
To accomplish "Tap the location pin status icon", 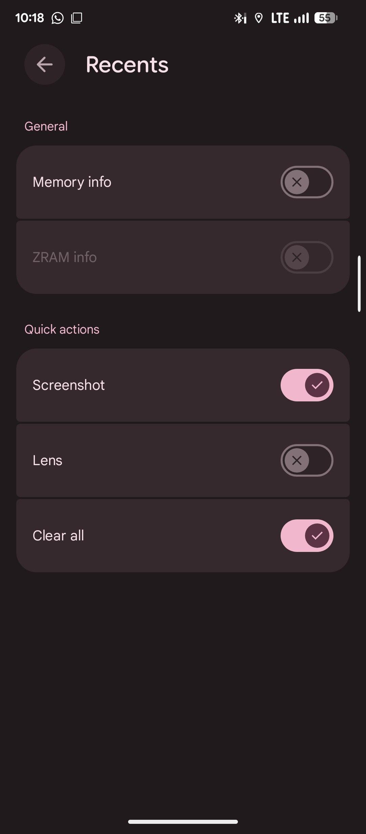I will [259, 18].
